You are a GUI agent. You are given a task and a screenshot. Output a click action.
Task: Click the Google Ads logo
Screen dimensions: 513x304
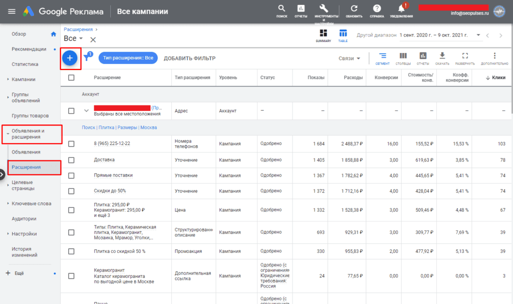(x=29, y=11)
